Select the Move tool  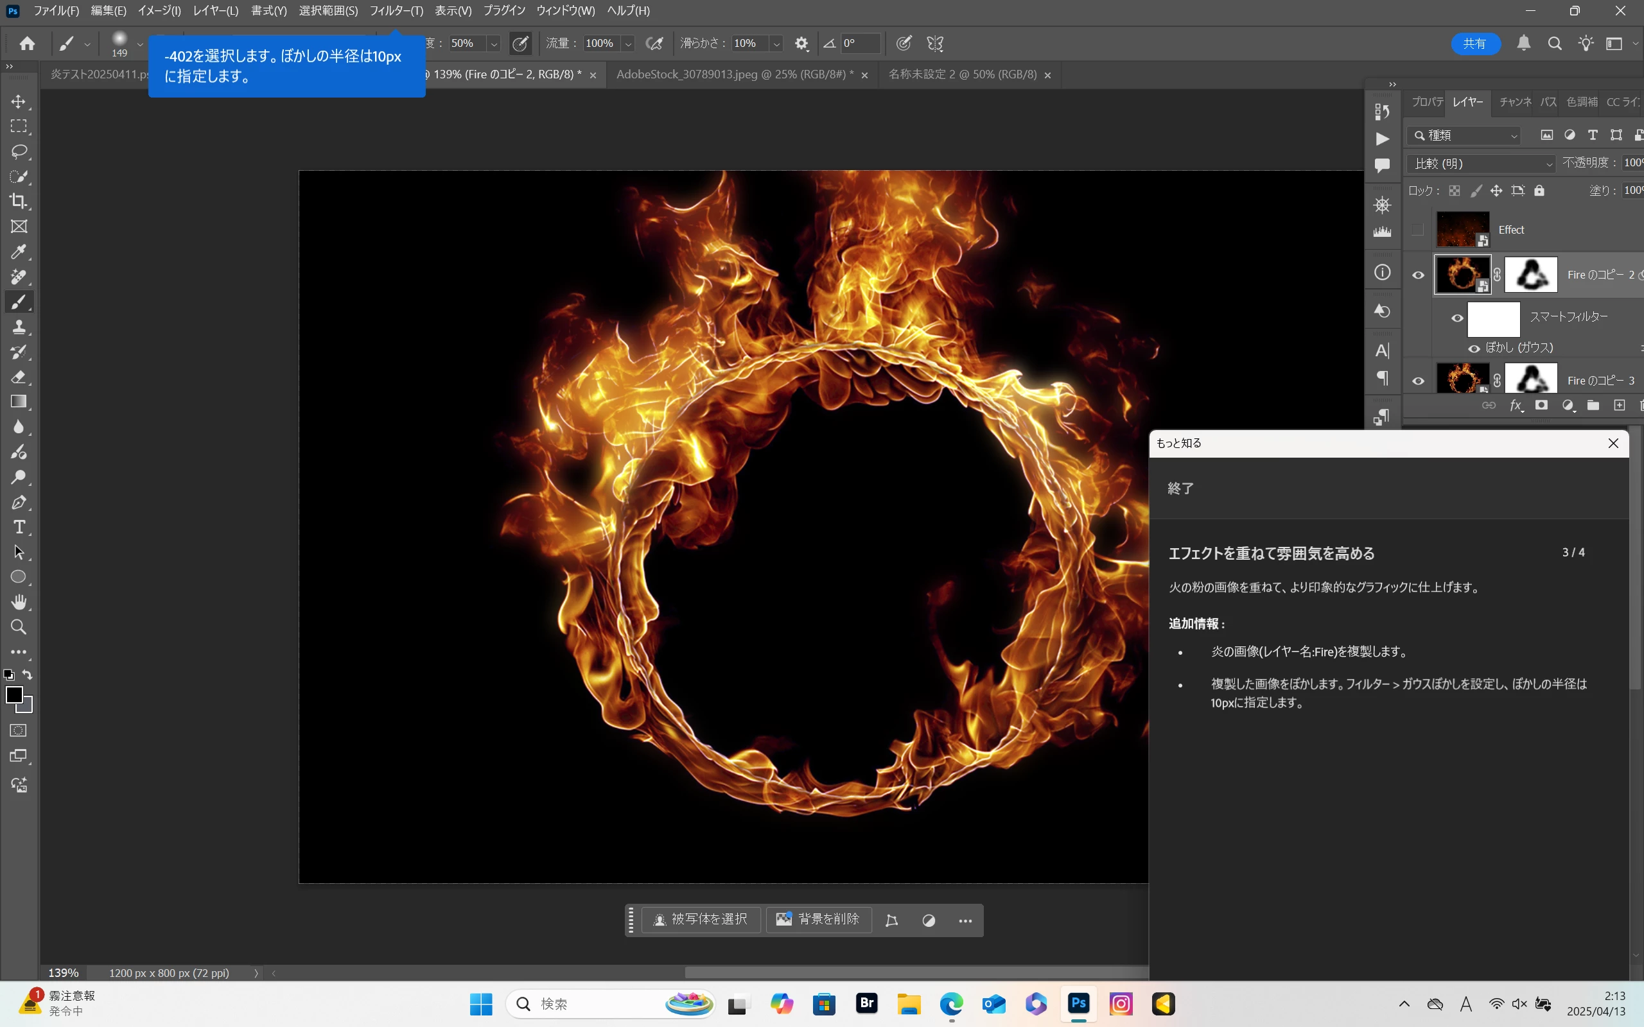coord(19,101)
